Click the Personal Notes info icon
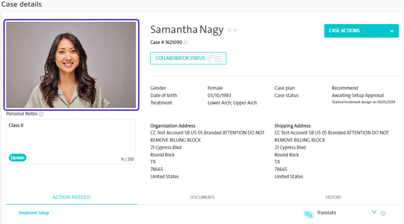 point(41,114)
